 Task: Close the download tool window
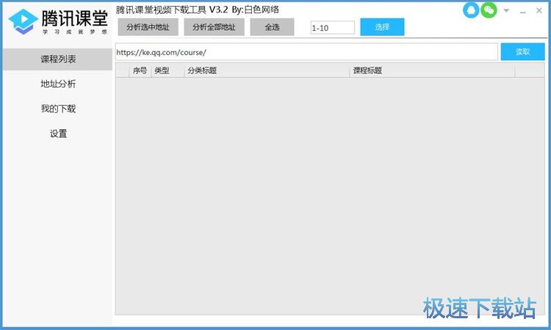539,10
